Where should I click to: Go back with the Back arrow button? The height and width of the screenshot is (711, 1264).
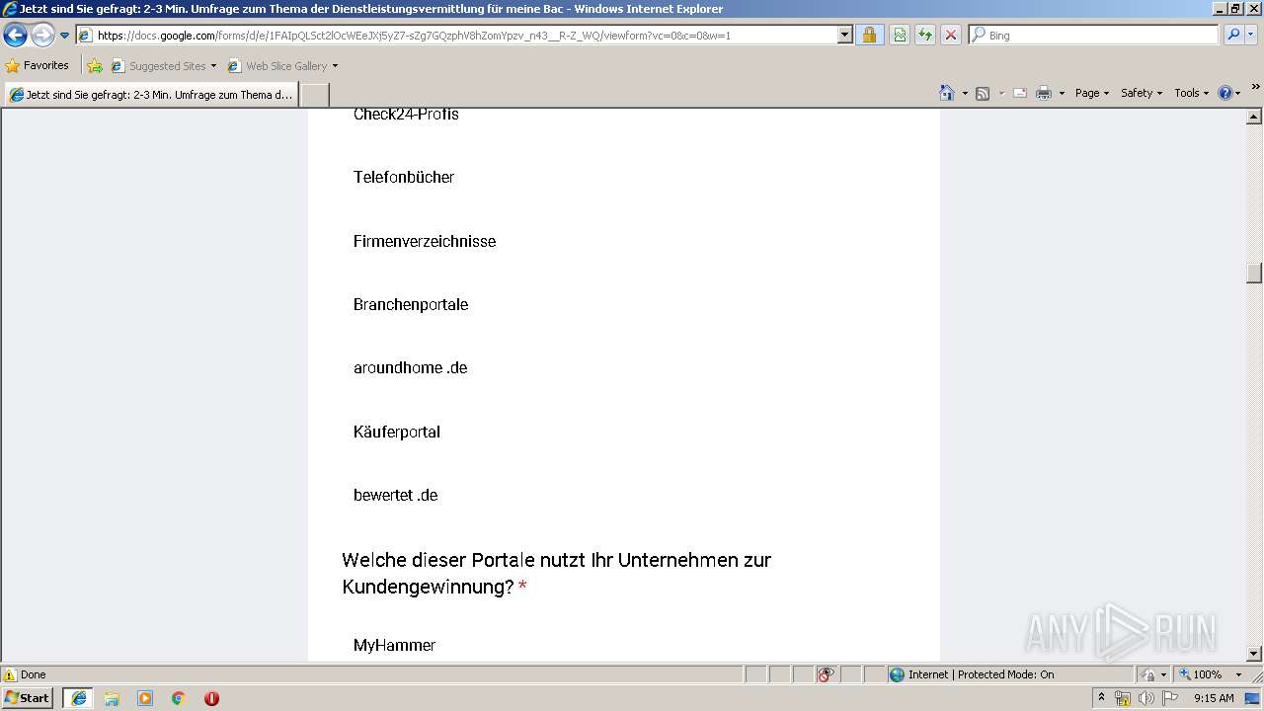(15, 36)
